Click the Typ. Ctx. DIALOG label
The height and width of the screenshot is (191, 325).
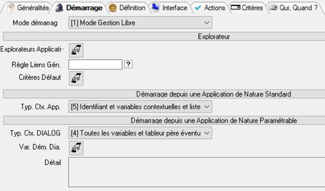pos(35,133)
